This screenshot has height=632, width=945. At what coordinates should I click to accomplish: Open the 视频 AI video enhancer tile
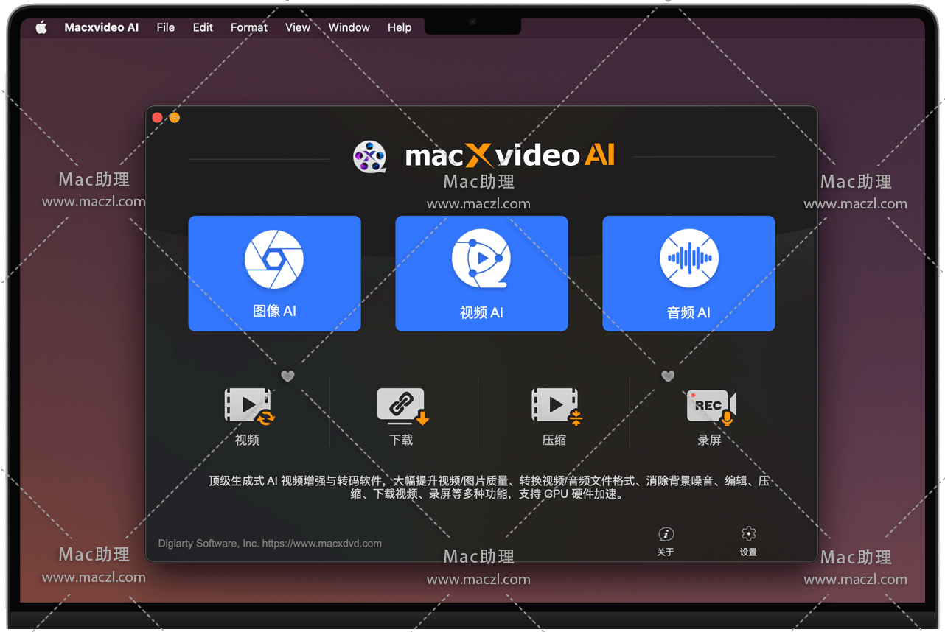[x=481, y=273]
